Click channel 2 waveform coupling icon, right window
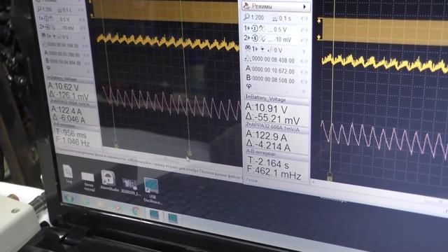 pos(262,38)
